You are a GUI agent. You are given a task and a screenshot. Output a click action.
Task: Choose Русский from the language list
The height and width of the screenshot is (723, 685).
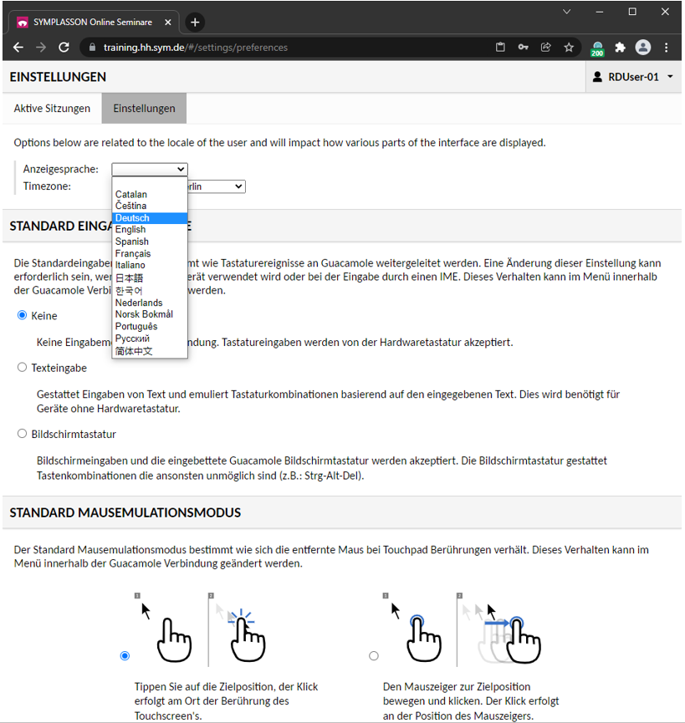tap(150, 339)
